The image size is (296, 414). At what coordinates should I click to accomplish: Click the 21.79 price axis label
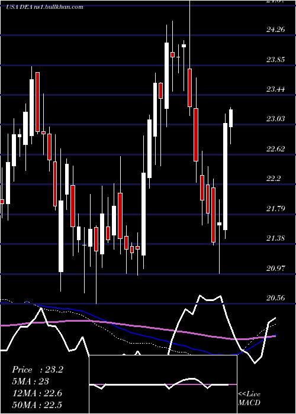(x=275, y=209)
